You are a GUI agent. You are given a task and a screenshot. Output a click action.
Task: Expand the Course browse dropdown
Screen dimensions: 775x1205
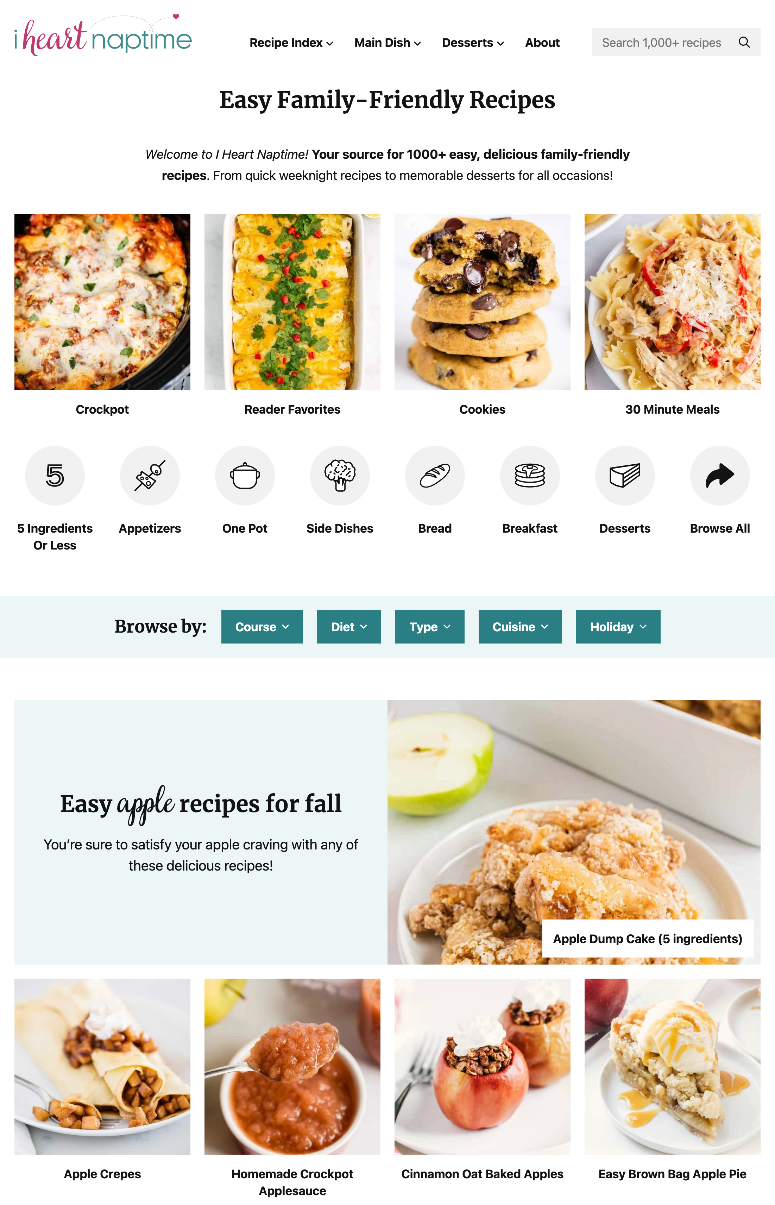point(262,626)
